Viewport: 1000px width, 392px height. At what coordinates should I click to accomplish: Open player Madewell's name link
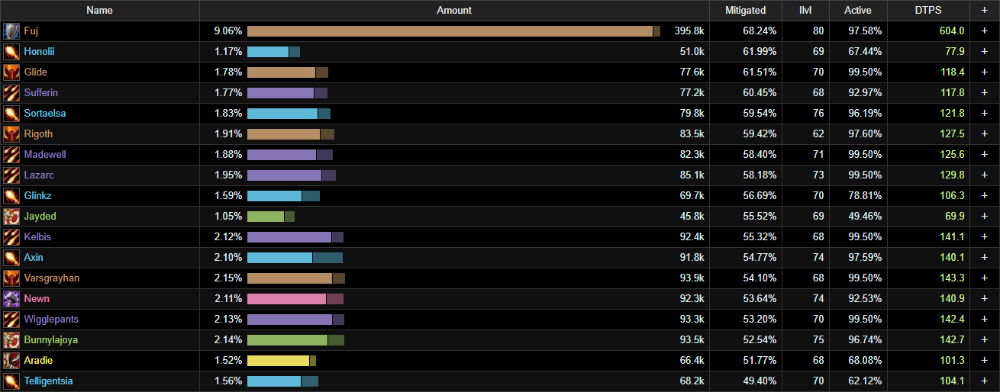tap(45, 155)
